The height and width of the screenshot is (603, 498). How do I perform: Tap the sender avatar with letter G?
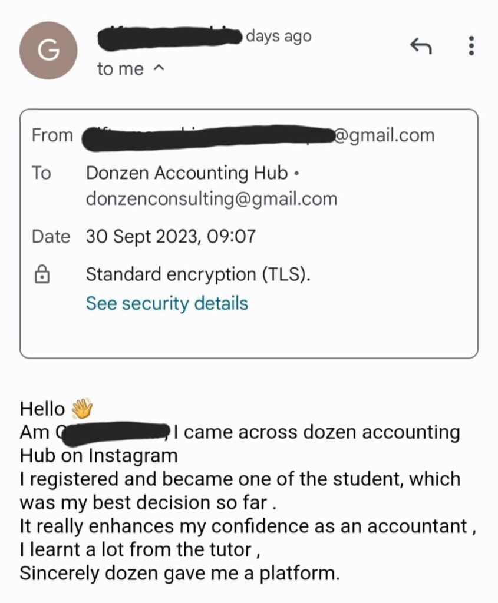point(48,51)
